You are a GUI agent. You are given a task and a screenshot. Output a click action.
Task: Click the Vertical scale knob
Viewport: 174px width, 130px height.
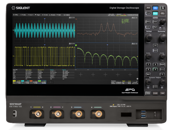point(149,37)
